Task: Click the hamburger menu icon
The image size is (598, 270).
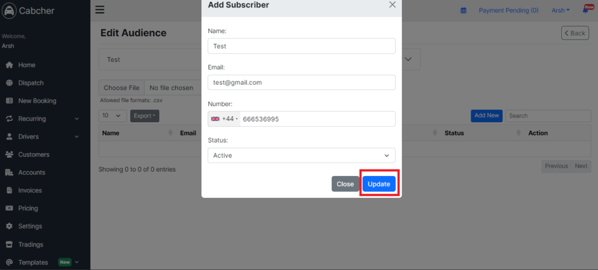Action: click(x=99, y=9)
